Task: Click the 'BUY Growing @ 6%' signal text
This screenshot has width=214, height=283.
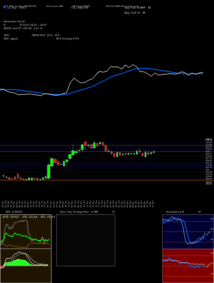Action: (67, 39)
